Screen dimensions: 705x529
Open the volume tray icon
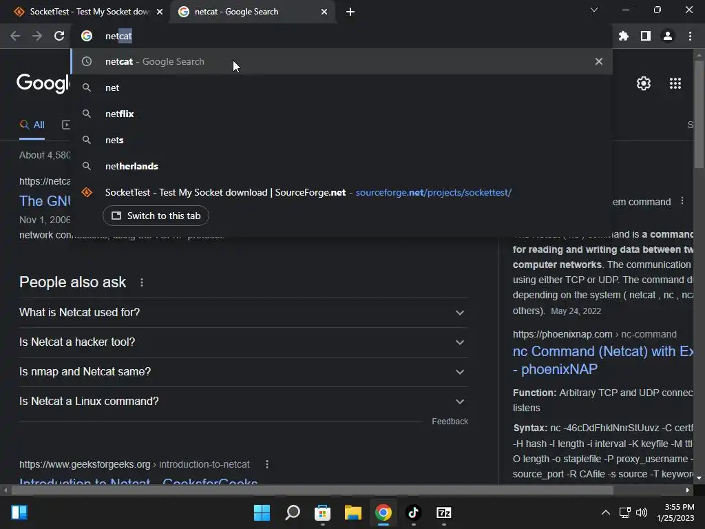click(642, 512)
